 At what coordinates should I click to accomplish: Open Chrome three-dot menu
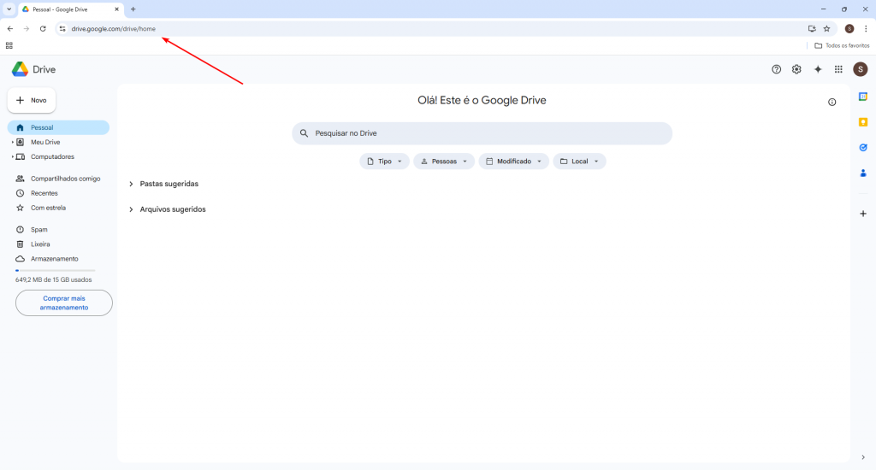click(866, 28)
